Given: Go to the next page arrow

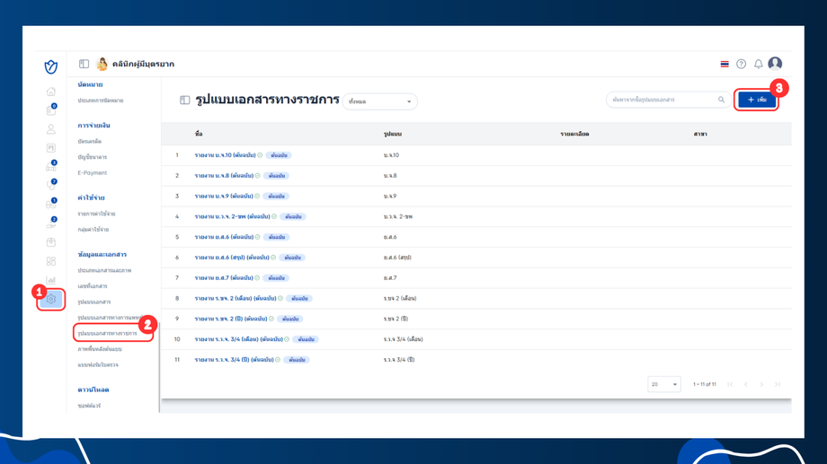Looking at the screenshot, I should (x=761, y=384).
